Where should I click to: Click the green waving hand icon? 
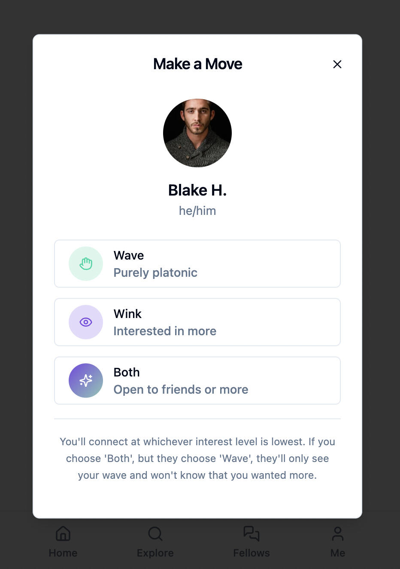click(86, 263)
